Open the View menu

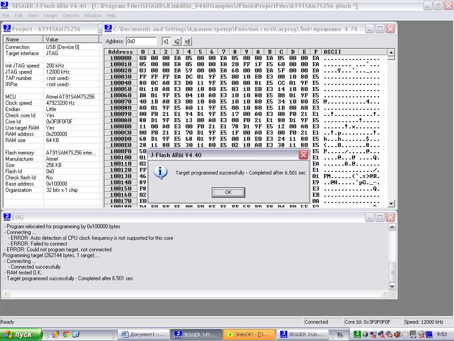33,16
